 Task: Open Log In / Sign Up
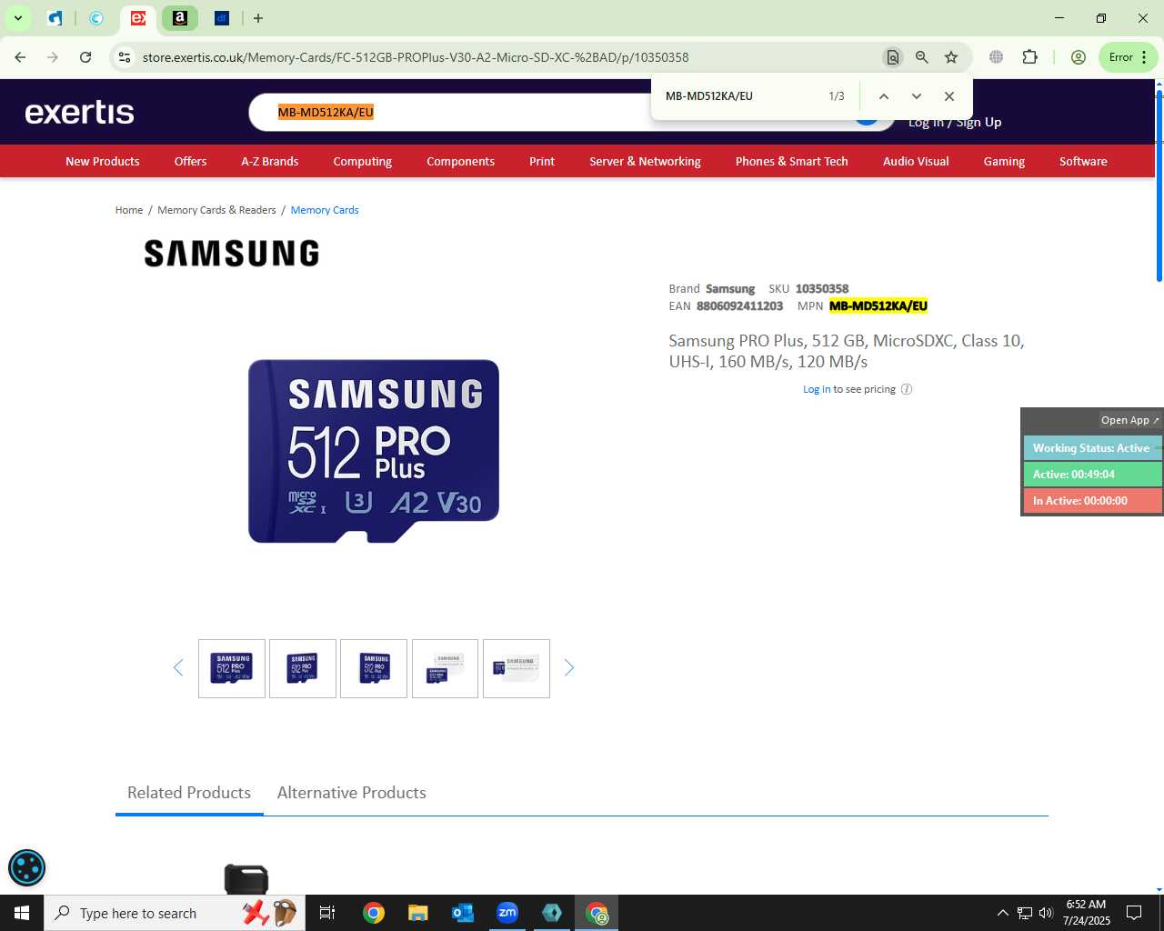[x=955, y=122]
